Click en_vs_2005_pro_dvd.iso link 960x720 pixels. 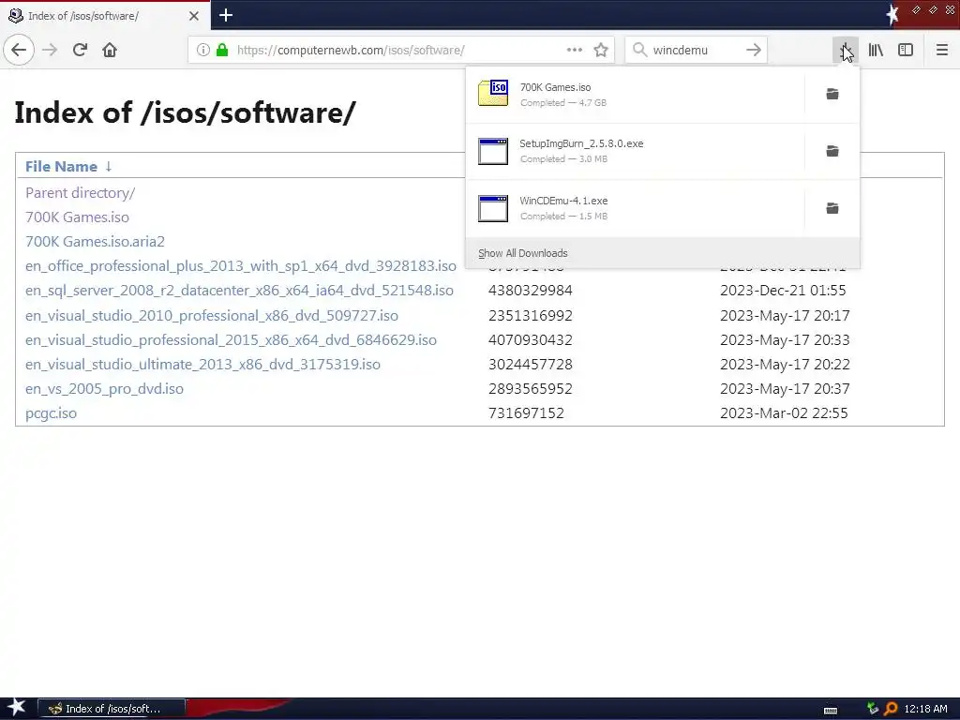point(104,389)
